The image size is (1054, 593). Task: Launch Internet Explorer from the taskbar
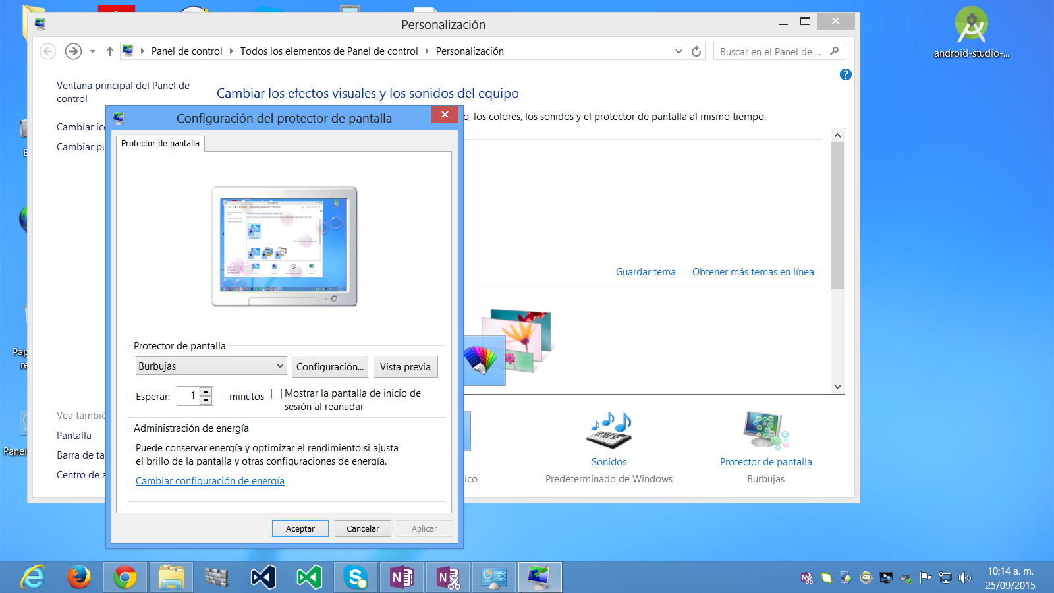pos(33,578)
